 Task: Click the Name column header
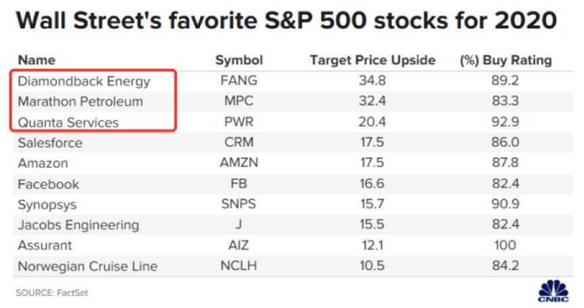pyautogui.click(x=36, y=60)
